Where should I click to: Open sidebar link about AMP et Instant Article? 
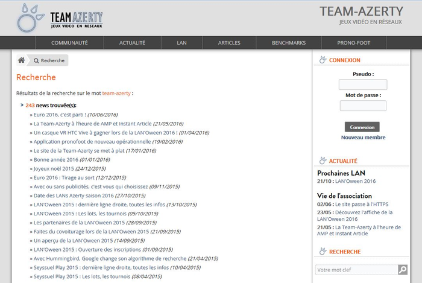359,231
